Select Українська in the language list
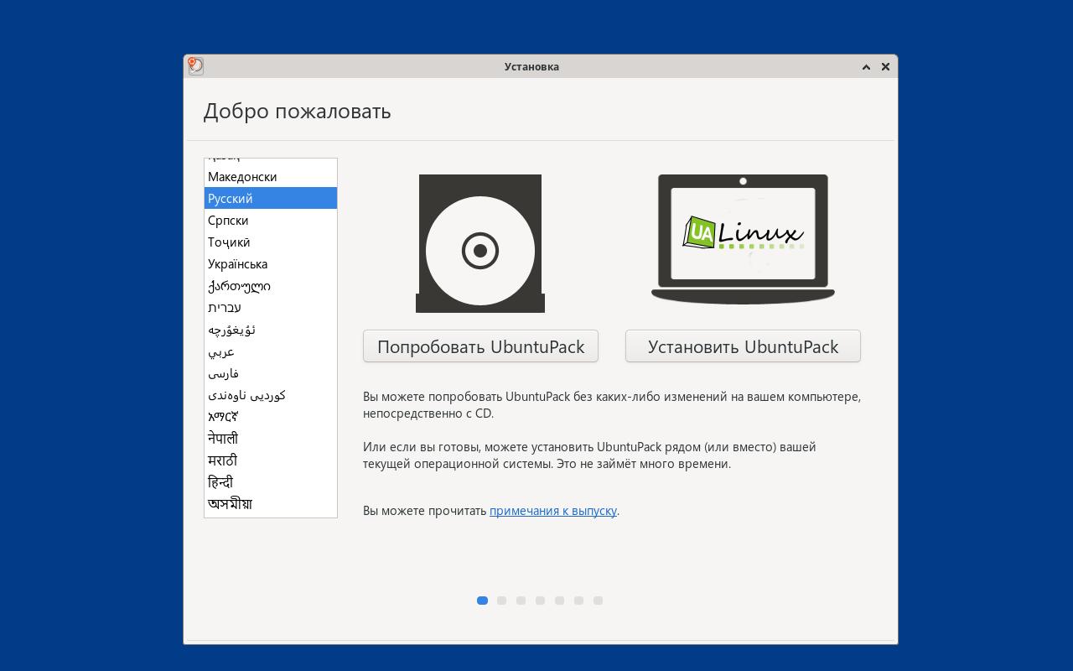This screenshot has width=1073, height=671. pos(271,264)
